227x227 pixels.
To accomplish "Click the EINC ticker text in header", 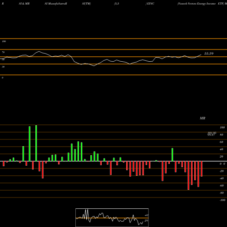I will 151,4.
